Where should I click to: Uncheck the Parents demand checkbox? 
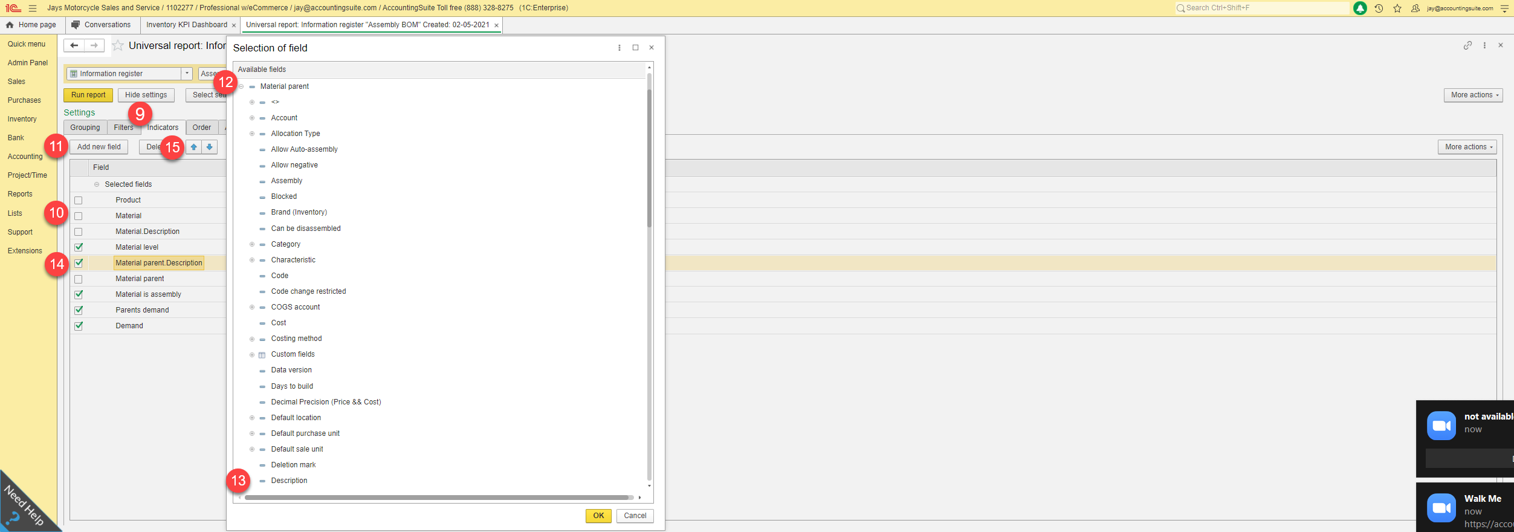(x=79, y=310)
